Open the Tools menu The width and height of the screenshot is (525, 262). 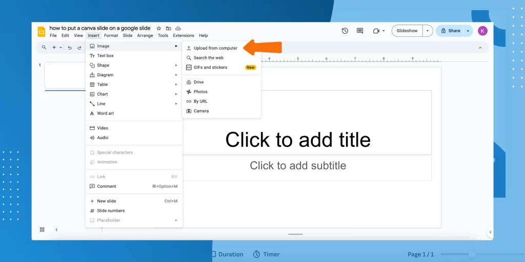coord(163,35)
